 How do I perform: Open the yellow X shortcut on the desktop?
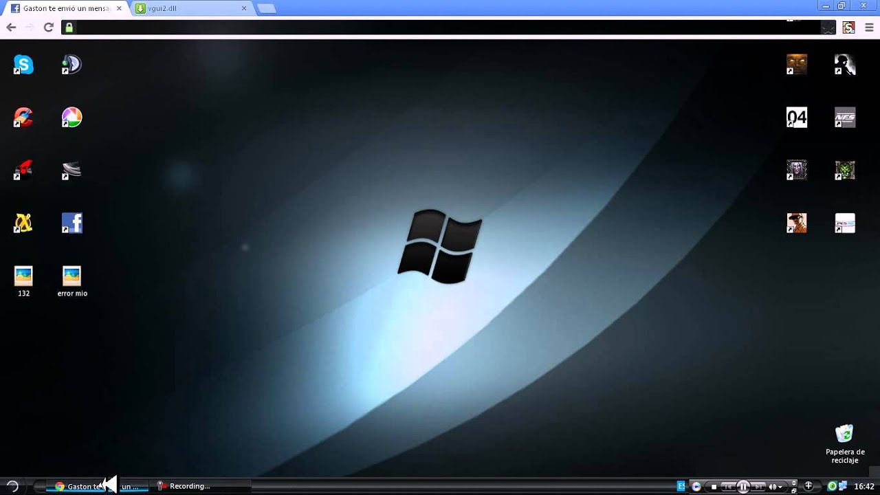23,223
